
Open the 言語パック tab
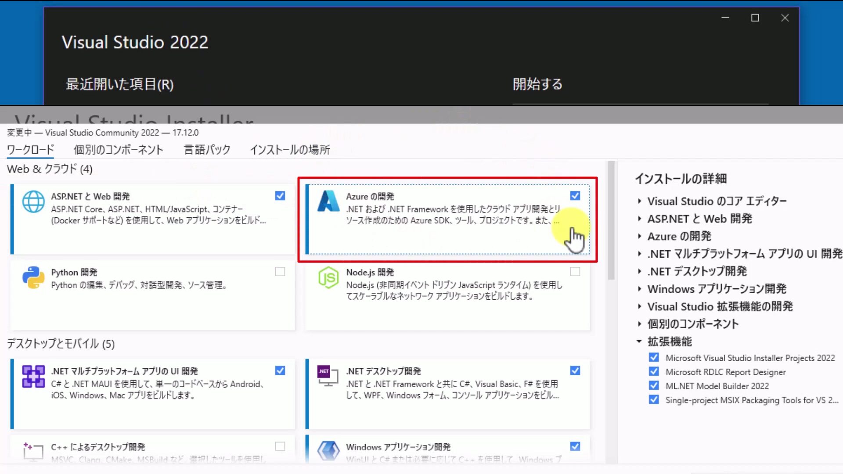[207, 150]
